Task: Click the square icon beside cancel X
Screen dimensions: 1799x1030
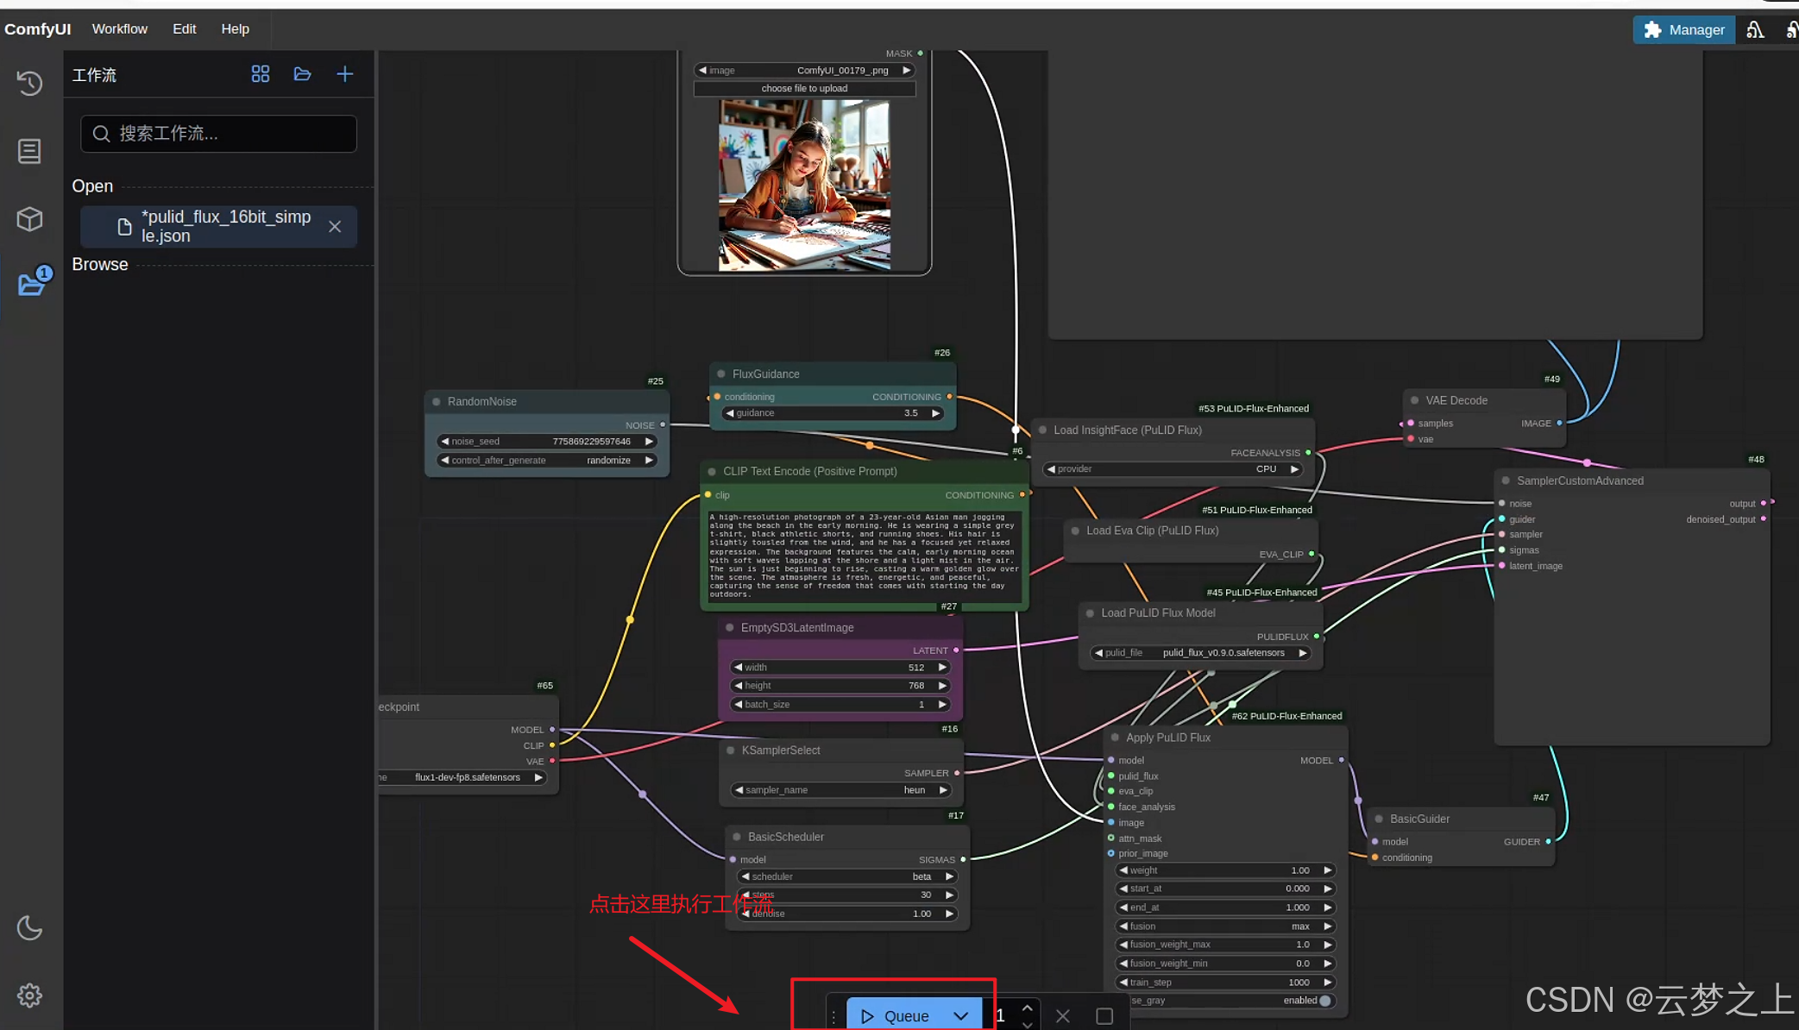Action: (1104, 1016)
